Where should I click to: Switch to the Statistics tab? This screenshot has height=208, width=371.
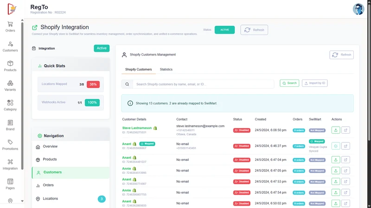coord(166,69)
